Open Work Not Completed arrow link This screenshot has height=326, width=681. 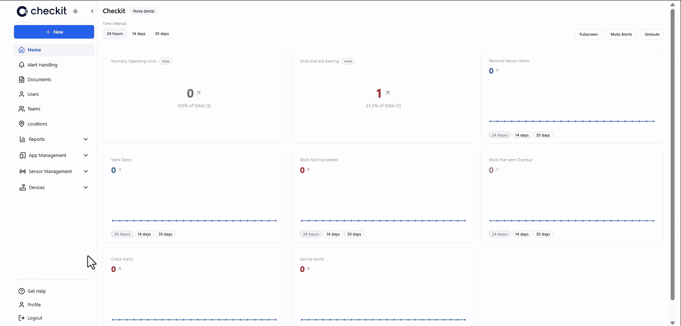point(308,170)
